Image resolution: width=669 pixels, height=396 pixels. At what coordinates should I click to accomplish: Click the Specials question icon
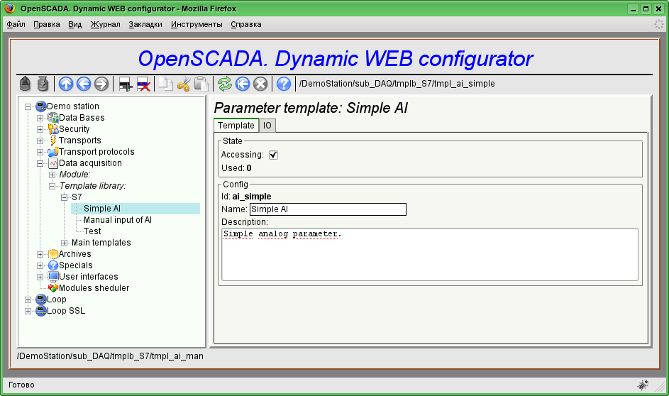[x=53, y=265]
